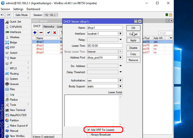Click the Undo arrow icon in toolbar

[2, 15]
